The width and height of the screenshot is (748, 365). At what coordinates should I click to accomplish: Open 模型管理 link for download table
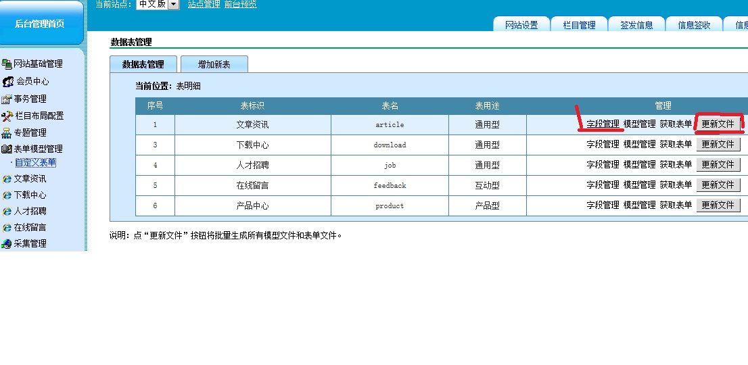[x=639, y=145]
